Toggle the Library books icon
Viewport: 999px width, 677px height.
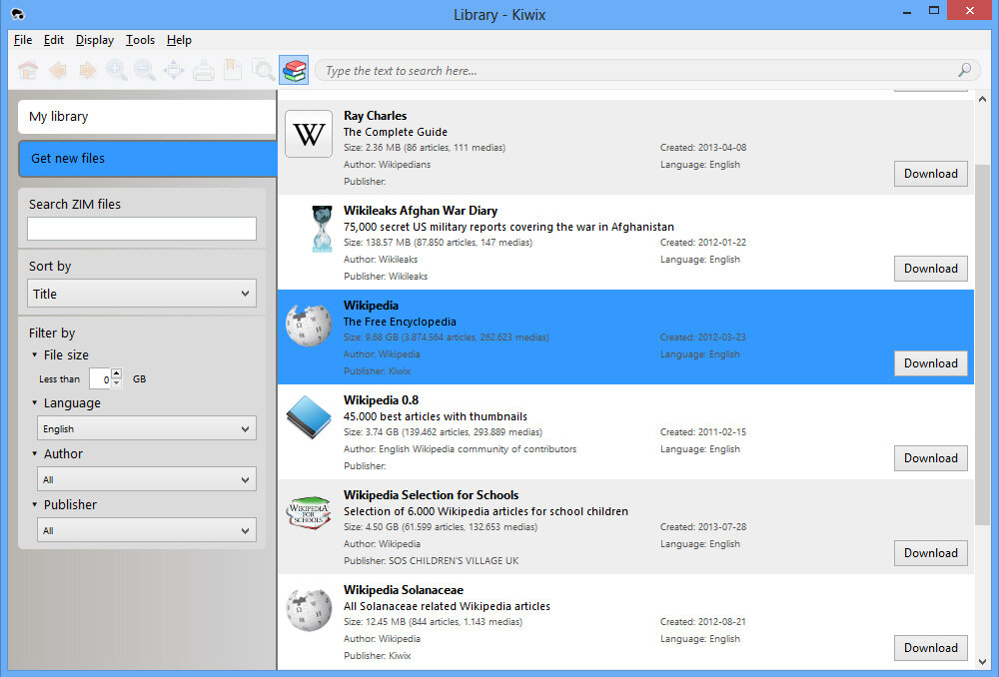tap(294, 70)
